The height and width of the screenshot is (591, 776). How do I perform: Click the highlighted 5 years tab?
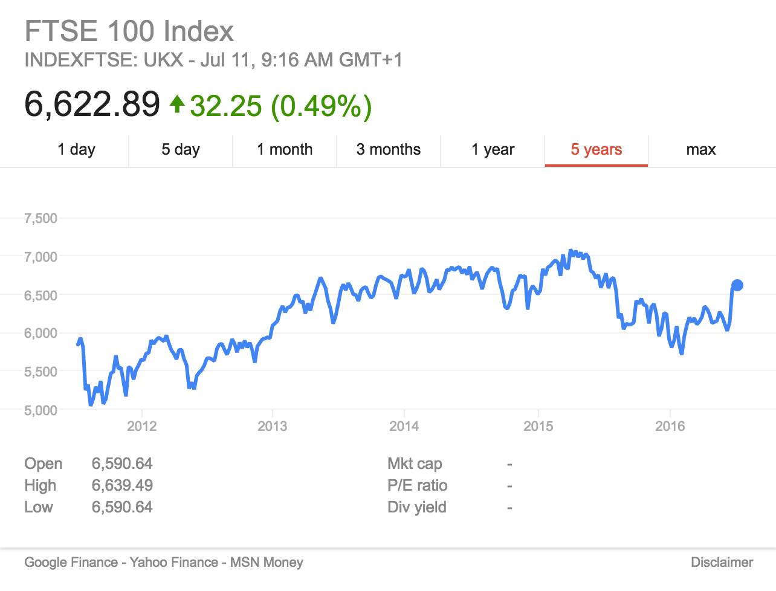(597, 150)
